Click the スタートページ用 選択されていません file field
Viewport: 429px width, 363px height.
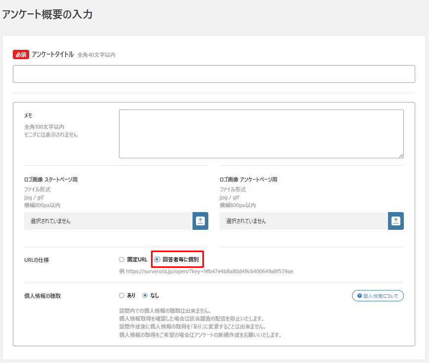point(108,221)
